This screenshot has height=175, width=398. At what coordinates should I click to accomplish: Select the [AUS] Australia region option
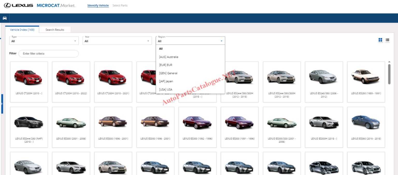[x=168, y=57]
